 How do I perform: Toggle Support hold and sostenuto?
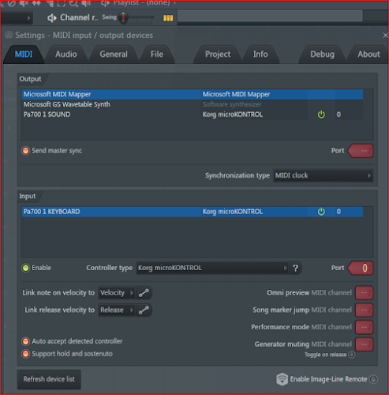25,354
